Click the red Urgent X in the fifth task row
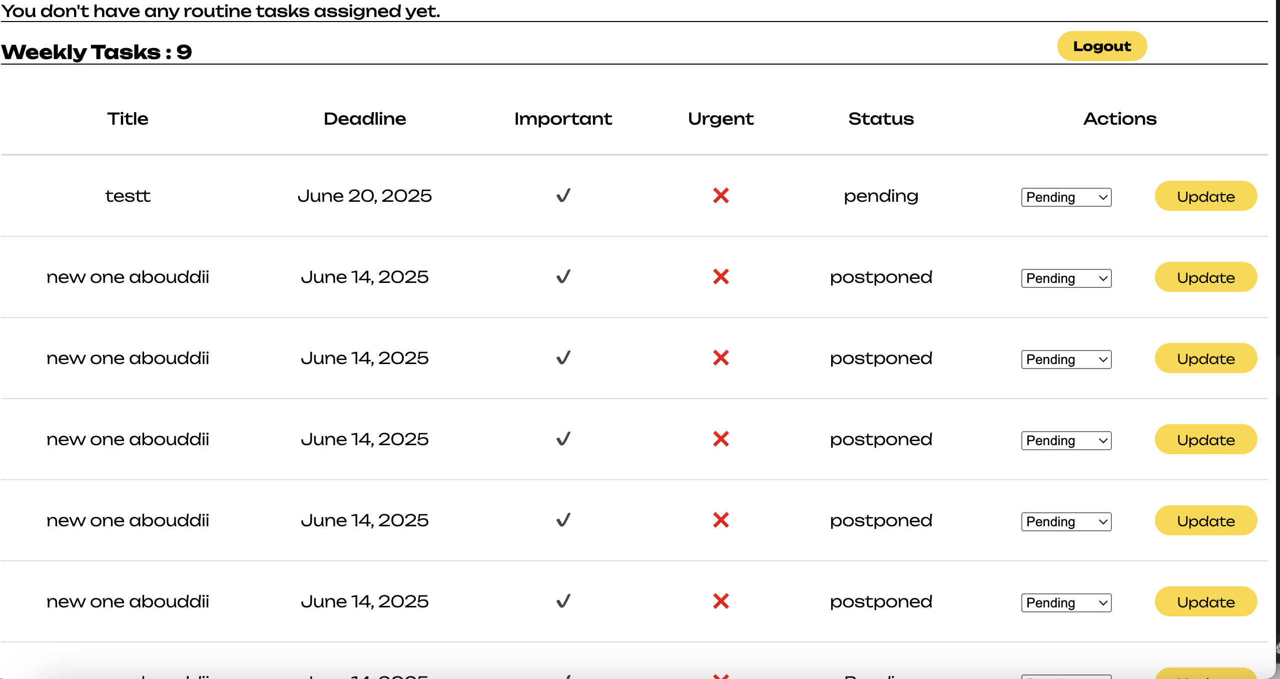1280x679 pixels. click(721, 520)
